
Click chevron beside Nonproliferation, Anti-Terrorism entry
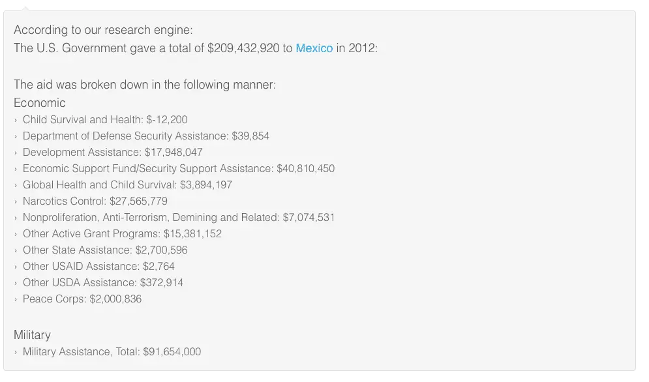(16, 218)
